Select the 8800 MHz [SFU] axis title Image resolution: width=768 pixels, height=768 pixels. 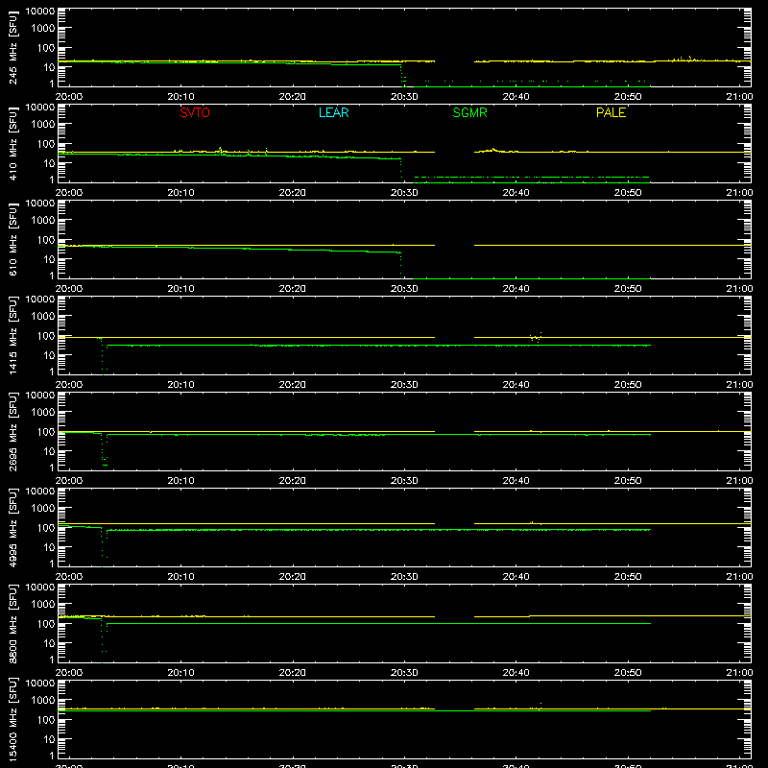pyautogui.click(x=13, y=623)
